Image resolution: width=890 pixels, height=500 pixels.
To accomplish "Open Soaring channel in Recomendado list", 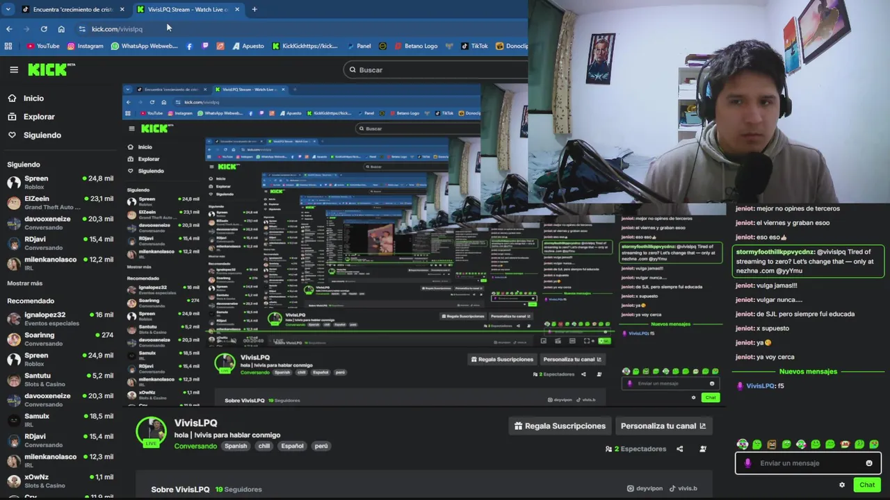I will [60, 338].
